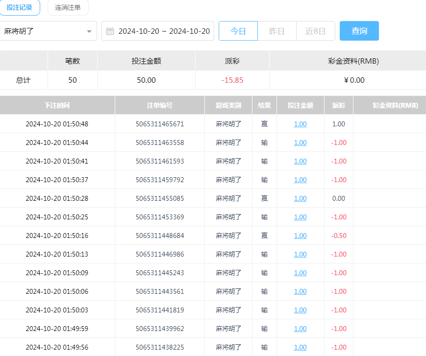The image size is (426, 356).
Task: Sort by 下注时间 column header
Action: (x=57, y=105)
